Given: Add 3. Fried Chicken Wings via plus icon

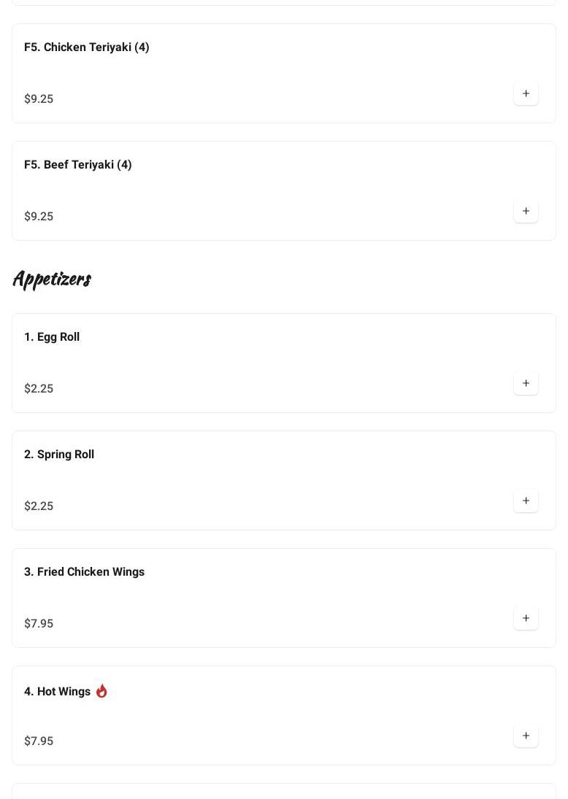Looking at the screenshot, I should [x=526, y=618].
